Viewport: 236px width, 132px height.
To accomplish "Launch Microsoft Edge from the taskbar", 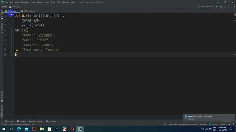I will 19,129.
